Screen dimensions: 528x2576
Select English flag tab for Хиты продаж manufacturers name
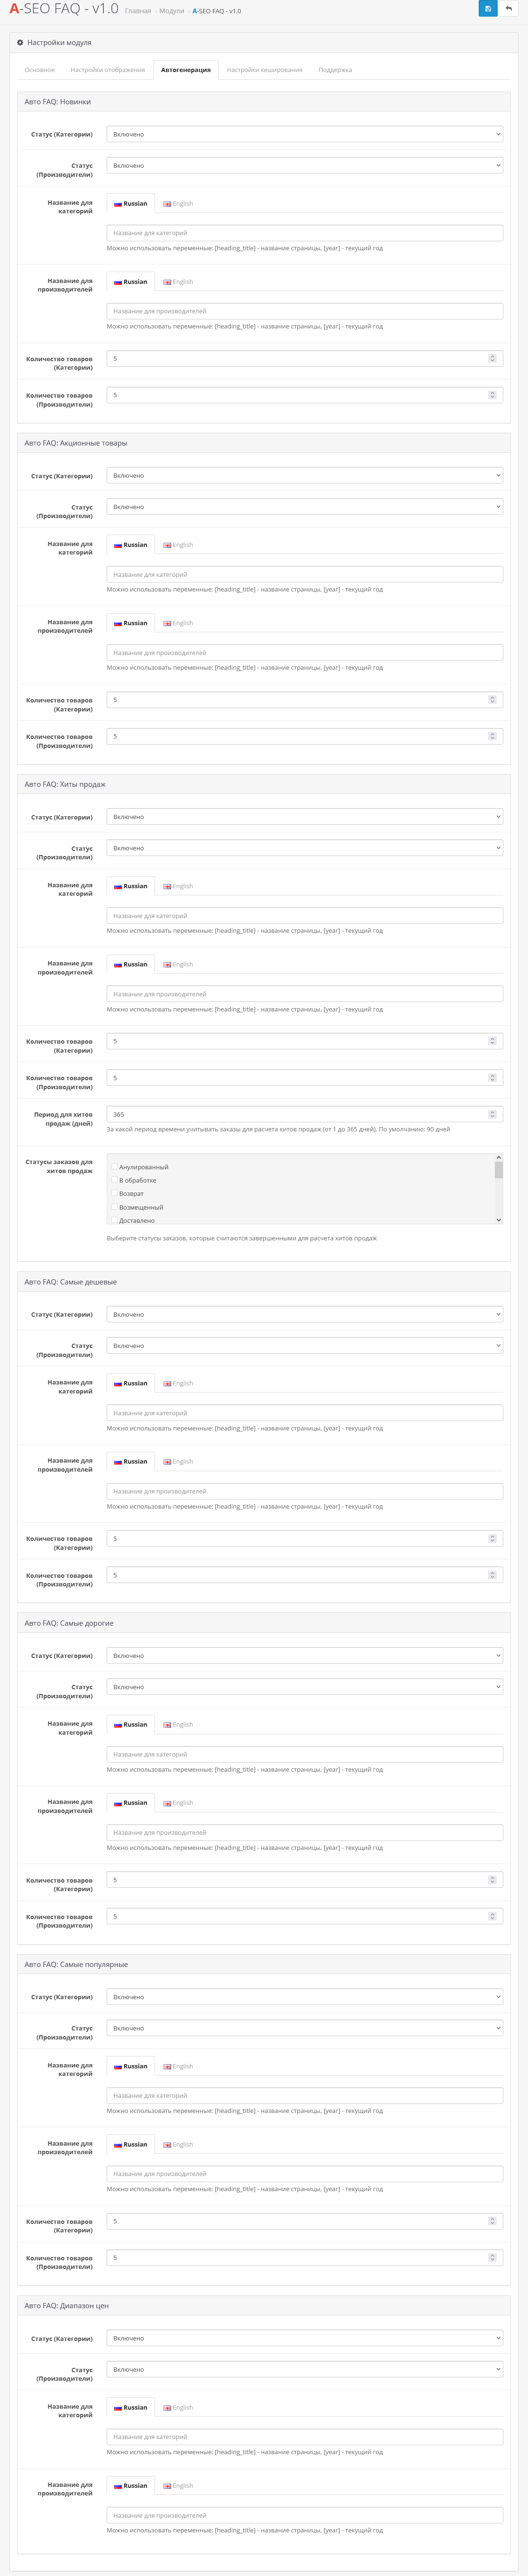178,965
